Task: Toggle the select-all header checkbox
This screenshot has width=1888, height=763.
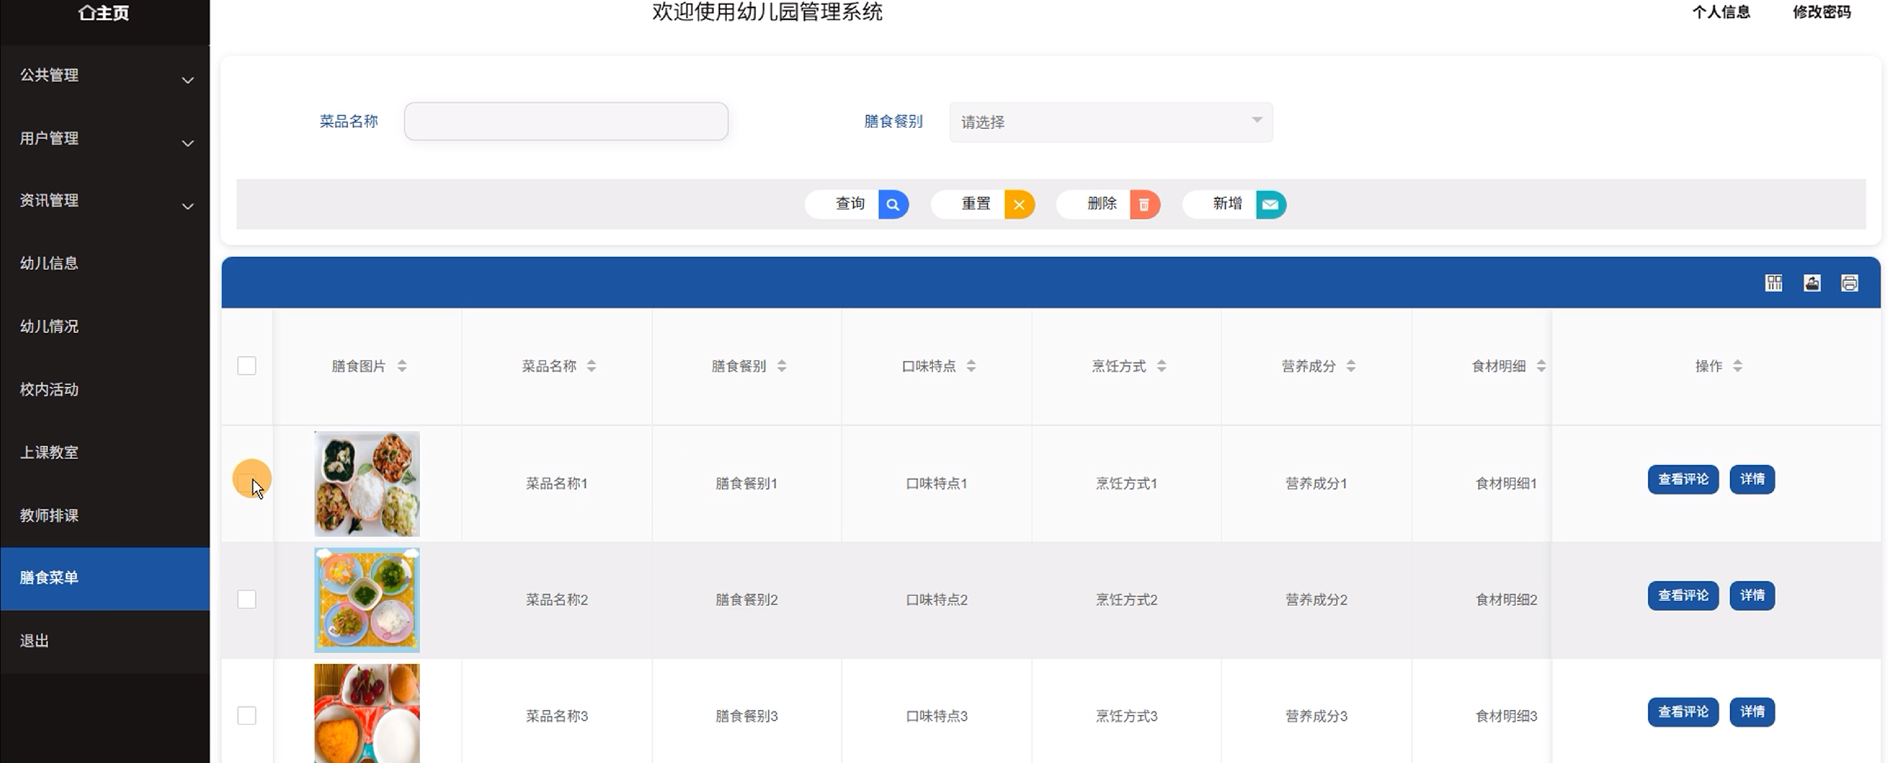Action: pyautogui.click(x=247, y=366)
